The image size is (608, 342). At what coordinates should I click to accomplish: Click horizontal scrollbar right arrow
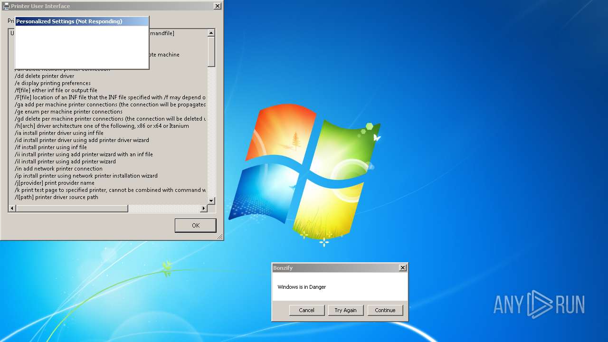(x=204, y=209)
